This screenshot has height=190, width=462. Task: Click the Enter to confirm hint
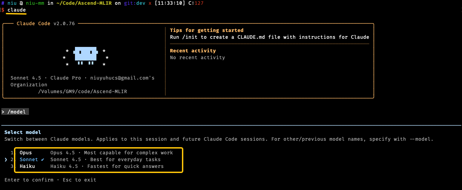click(x=29, y=180)
